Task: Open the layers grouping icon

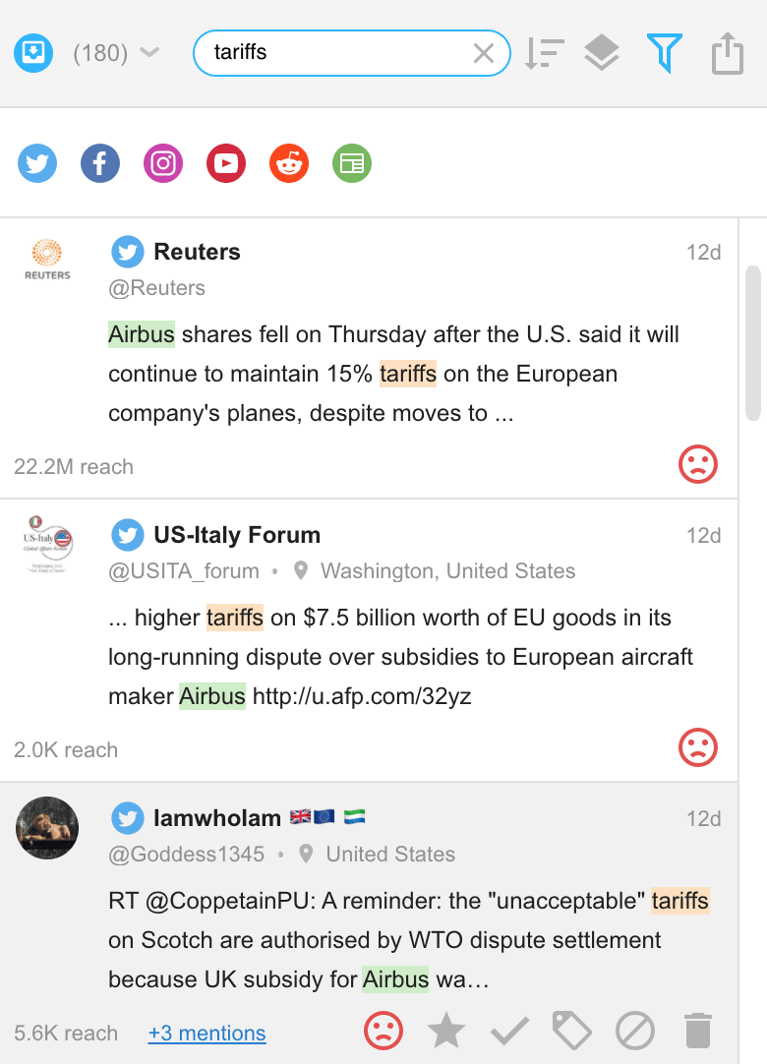Action: (602, 53)
